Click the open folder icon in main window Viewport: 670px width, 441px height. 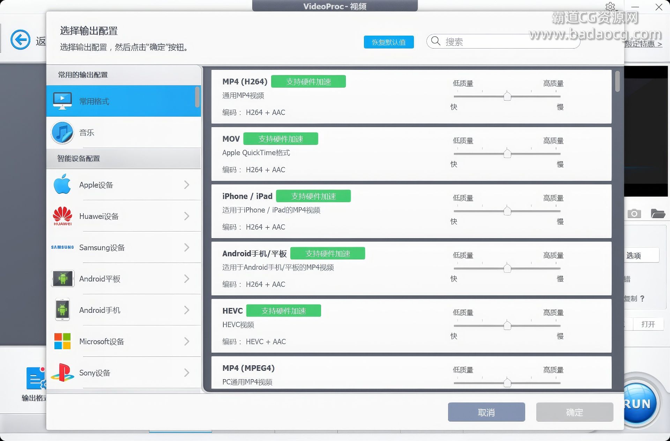pos(658,213)
